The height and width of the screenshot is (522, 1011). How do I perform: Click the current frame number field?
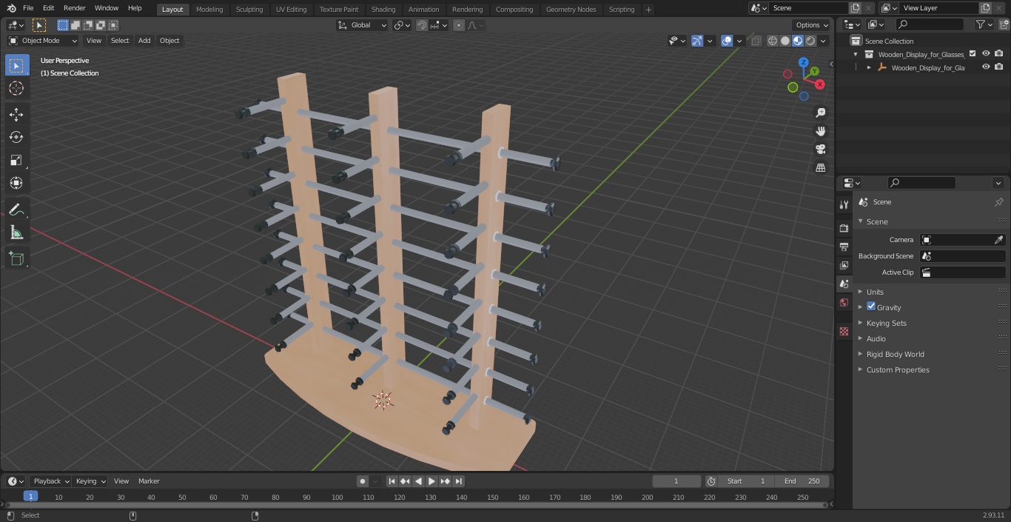click(x=676, y=481)
